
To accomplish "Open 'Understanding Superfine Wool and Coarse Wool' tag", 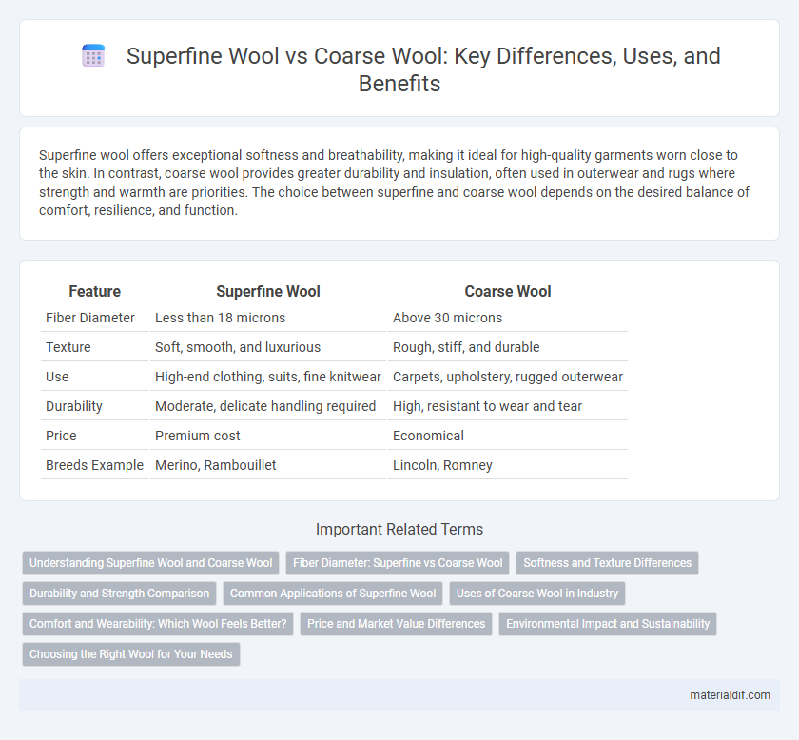I will (x=151, y=563).
